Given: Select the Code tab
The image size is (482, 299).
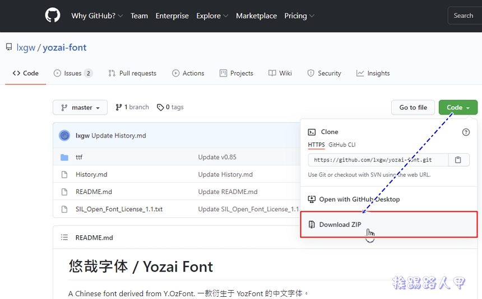Looking at the screenshot, I should (26, 73).
